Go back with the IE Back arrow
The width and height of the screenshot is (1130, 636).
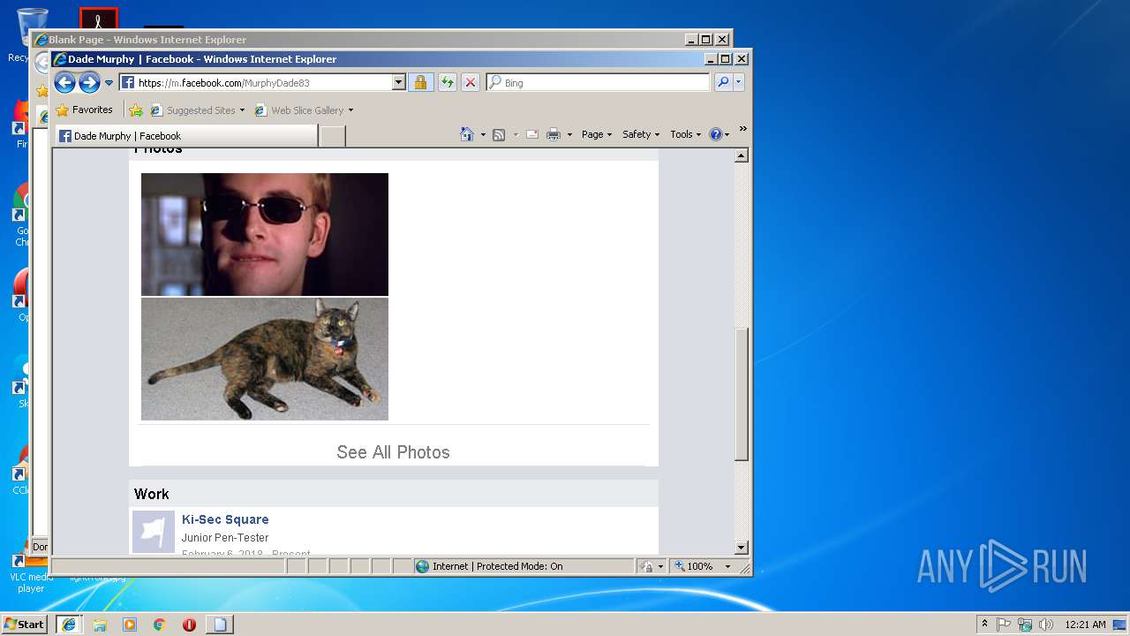(64, 83)
